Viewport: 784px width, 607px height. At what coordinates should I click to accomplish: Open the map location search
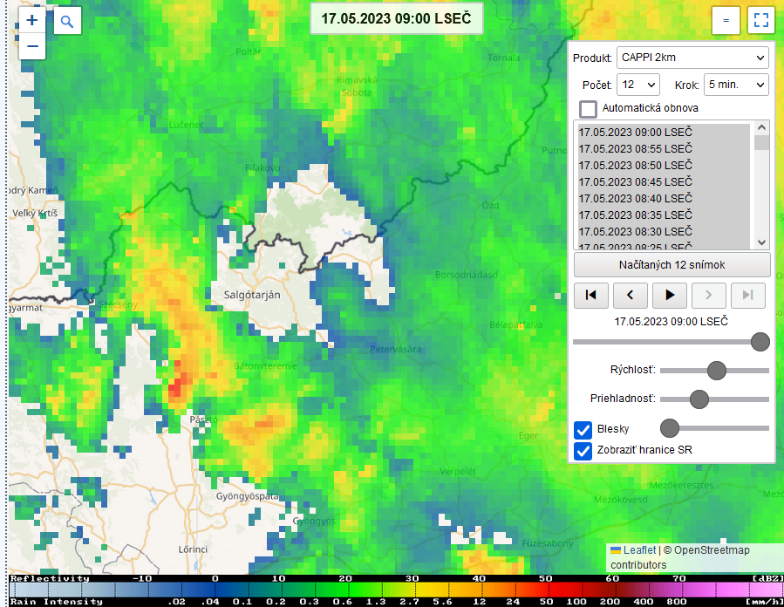coord(68,20)
